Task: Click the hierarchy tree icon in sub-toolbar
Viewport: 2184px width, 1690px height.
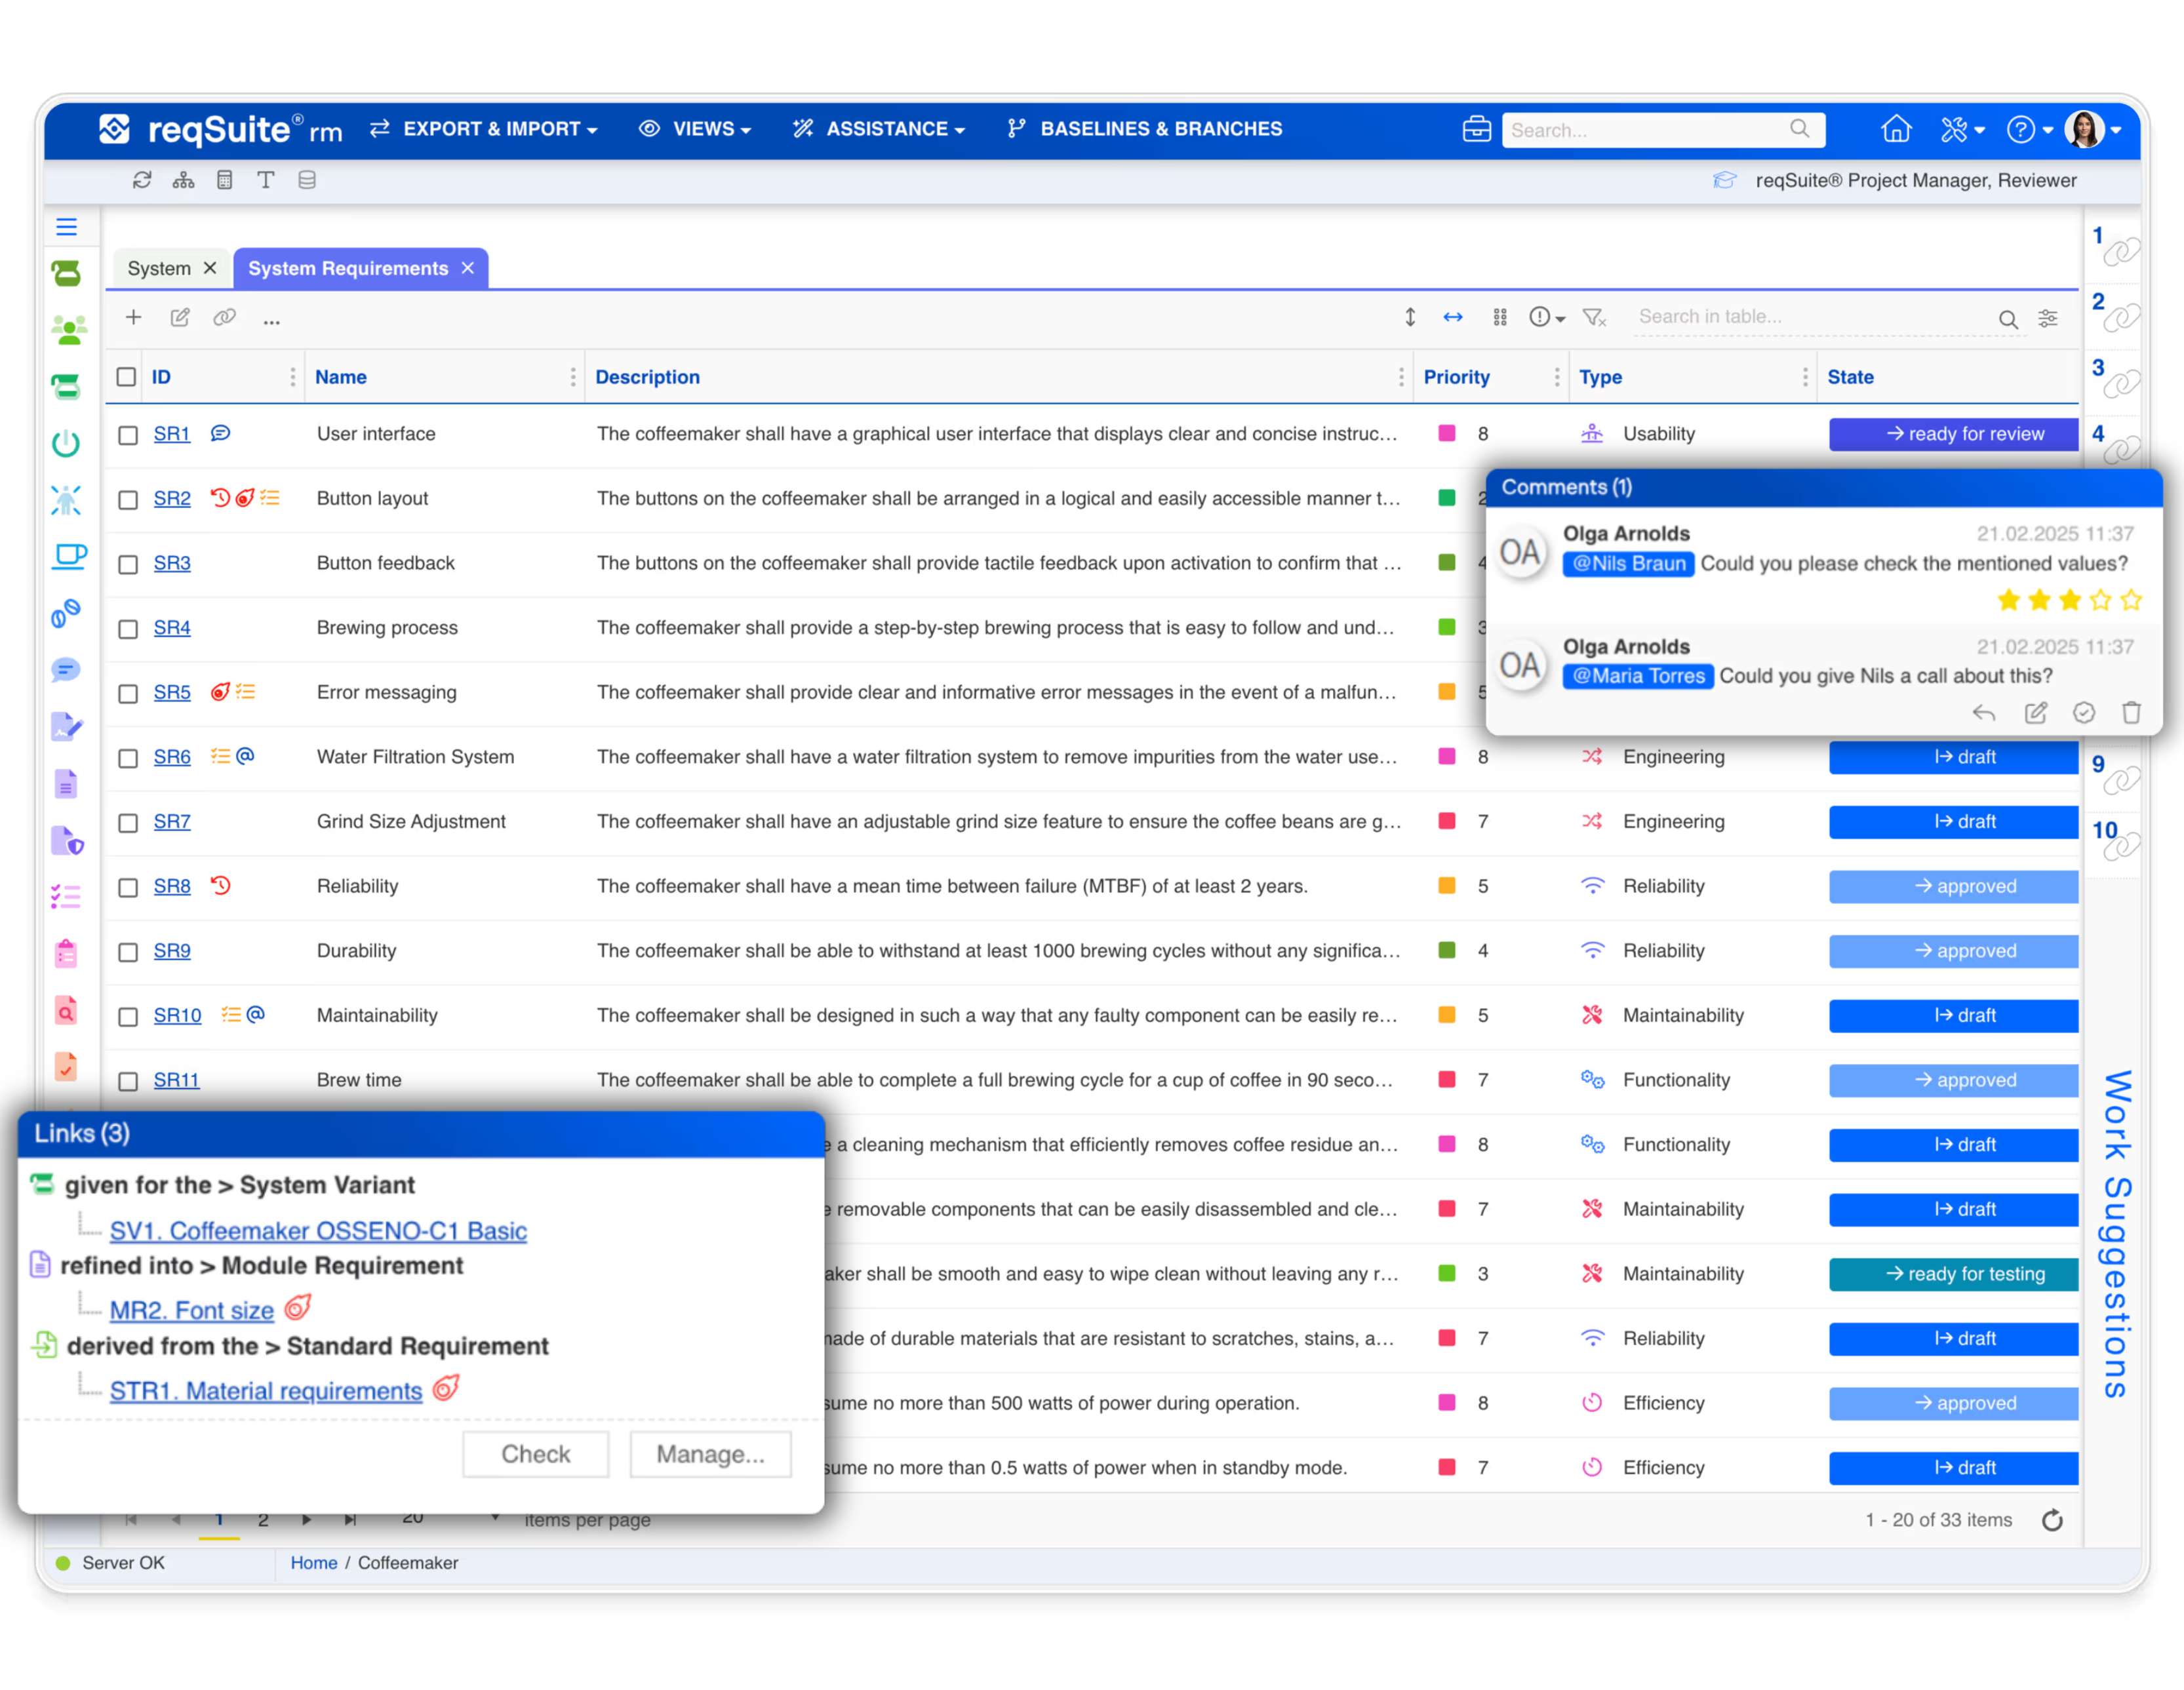Action: coord(183,180)
